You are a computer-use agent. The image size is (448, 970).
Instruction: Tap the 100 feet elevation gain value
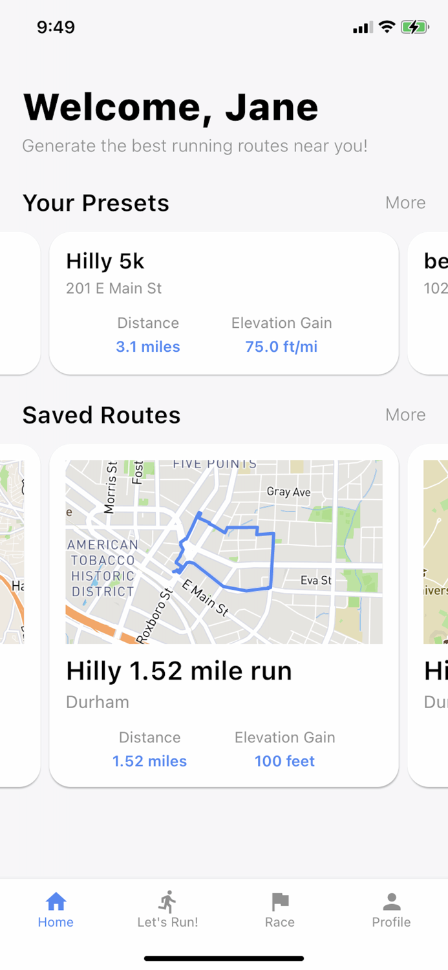(x=284, y=761)
